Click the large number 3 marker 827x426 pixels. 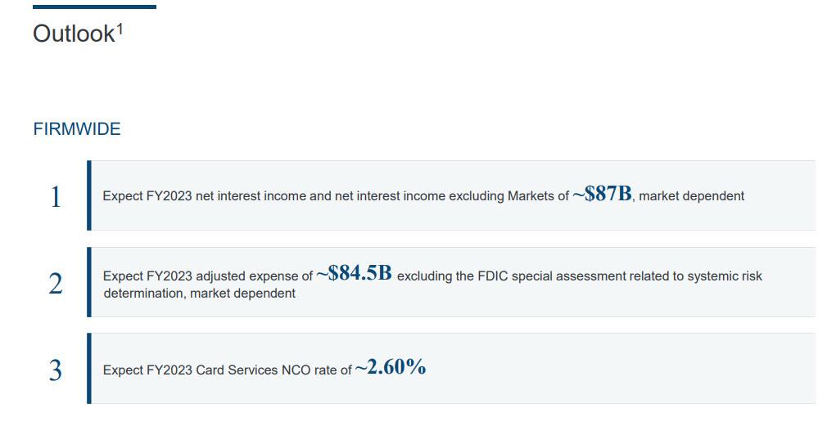coord(56,370)
